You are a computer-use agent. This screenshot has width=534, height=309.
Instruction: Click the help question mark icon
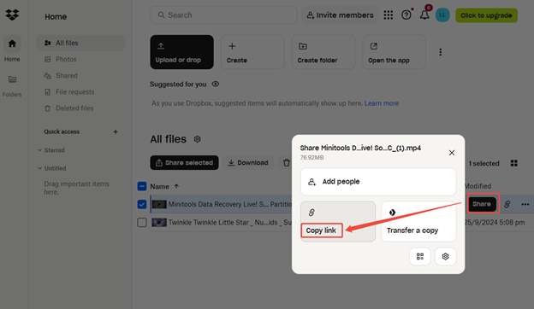pos(406,15)
